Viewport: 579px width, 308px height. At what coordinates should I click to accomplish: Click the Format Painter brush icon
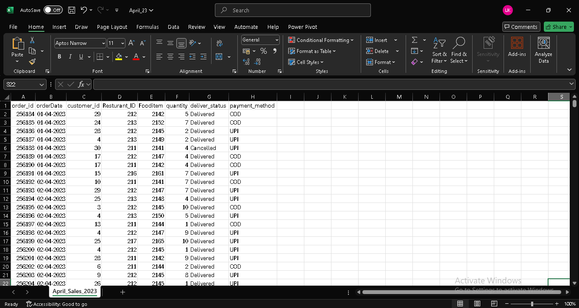32,62
